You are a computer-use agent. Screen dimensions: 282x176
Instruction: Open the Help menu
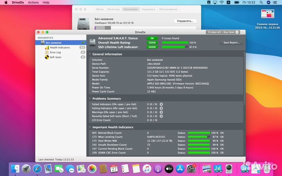click(x=46, y=2)
